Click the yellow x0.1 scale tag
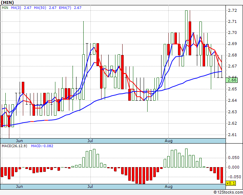The height and width of the screenshot is (195, 243). (231, 183)
